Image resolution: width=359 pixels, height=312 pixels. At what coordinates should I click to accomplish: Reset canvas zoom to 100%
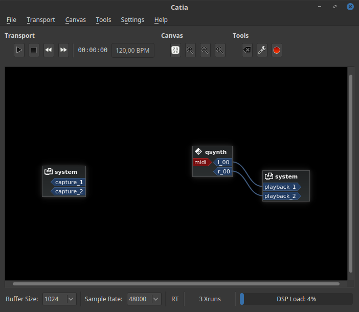click(x=220, y=50)
